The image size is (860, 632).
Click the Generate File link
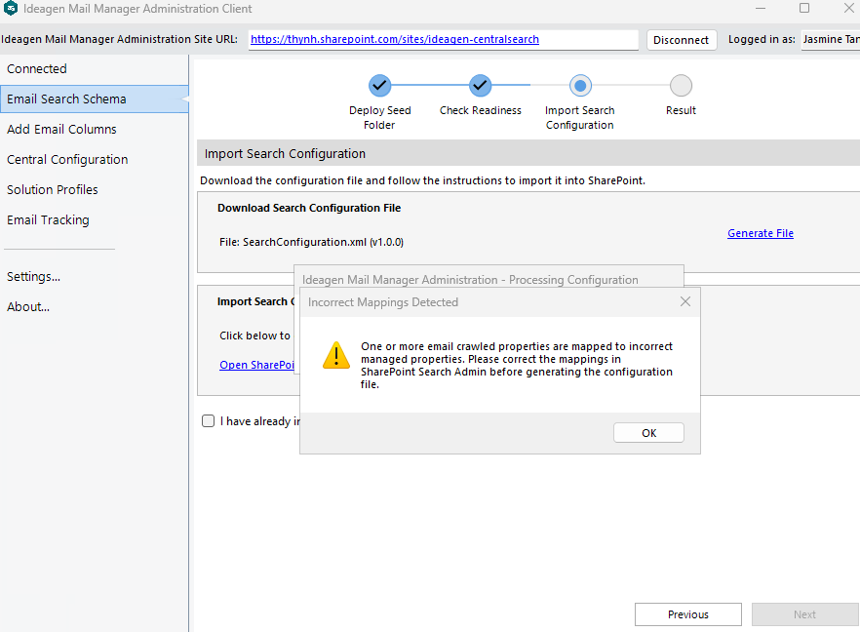coord(761,233)
